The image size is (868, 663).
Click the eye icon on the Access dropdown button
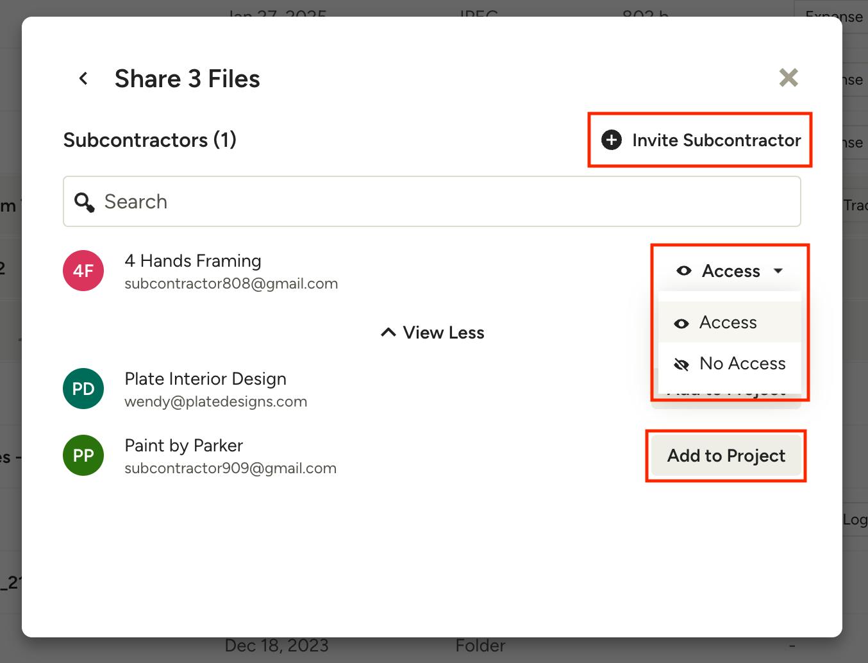(684, 271)
